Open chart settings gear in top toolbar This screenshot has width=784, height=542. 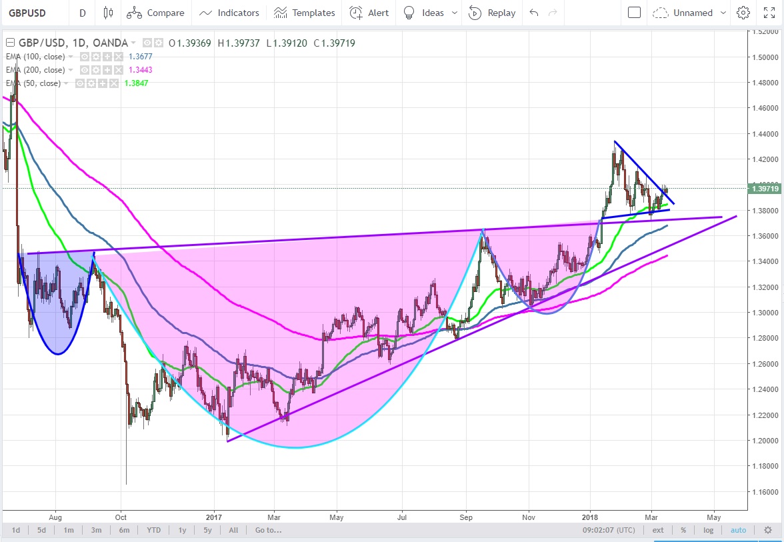[743, 13]
